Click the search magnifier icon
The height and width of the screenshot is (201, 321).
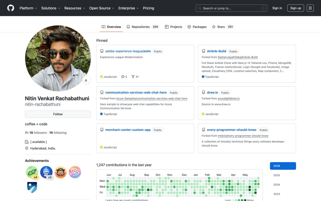199,8
